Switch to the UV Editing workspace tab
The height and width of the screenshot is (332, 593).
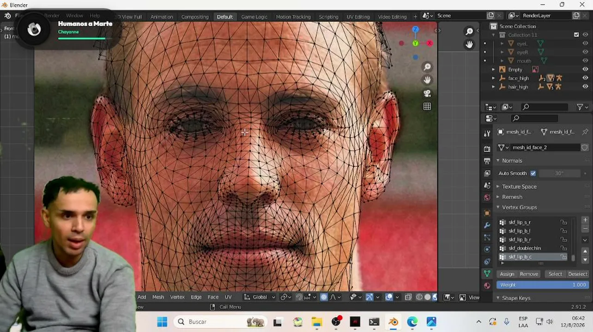click(358, 17)
